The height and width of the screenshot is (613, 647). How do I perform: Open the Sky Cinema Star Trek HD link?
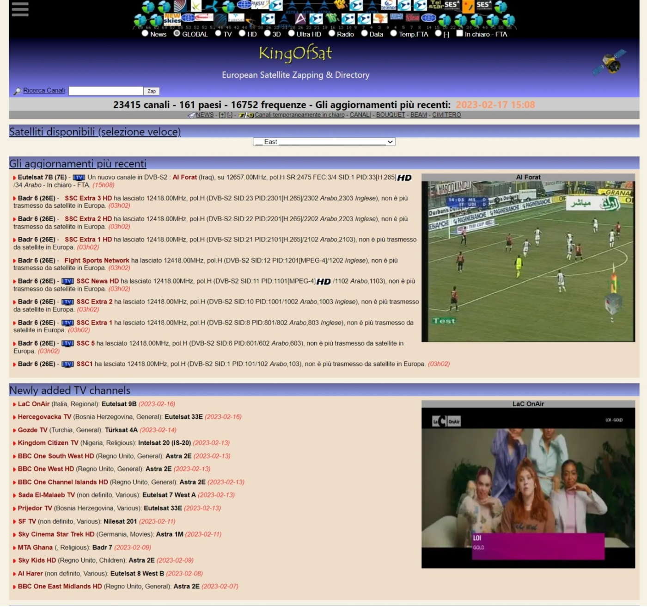pyautogui.click(x=56, y=534)
